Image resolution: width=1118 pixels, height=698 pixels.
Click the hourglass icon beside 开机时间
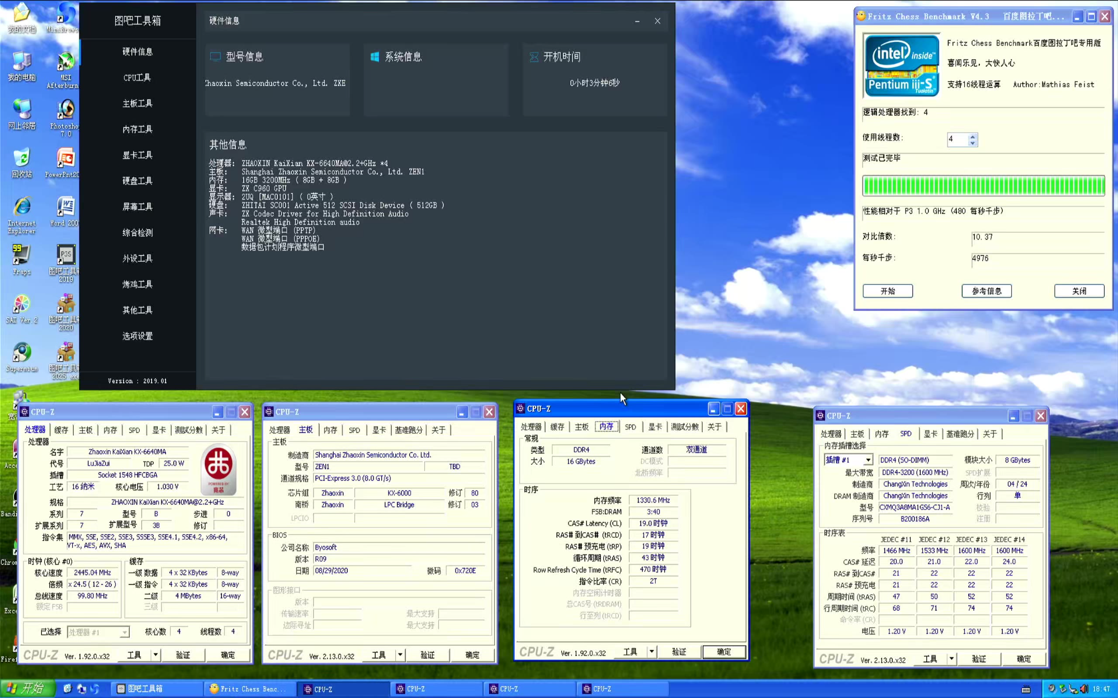click(534, 56)
